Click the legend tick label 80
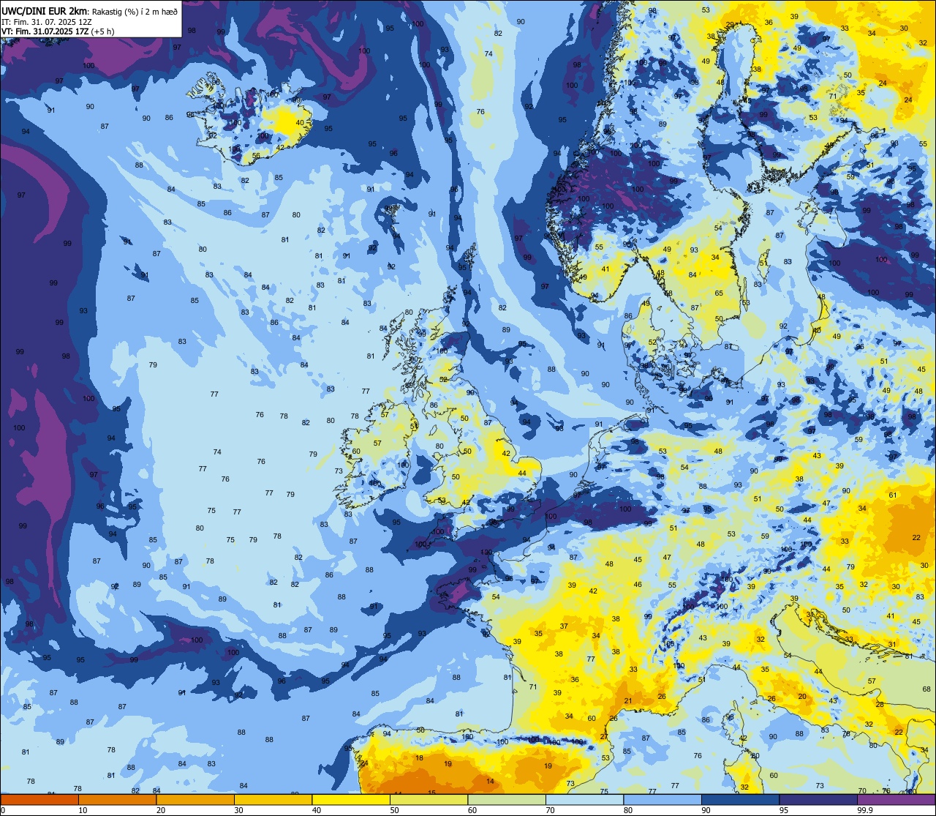Viewport: 936px width, 816px height. (x=628, y=810)
